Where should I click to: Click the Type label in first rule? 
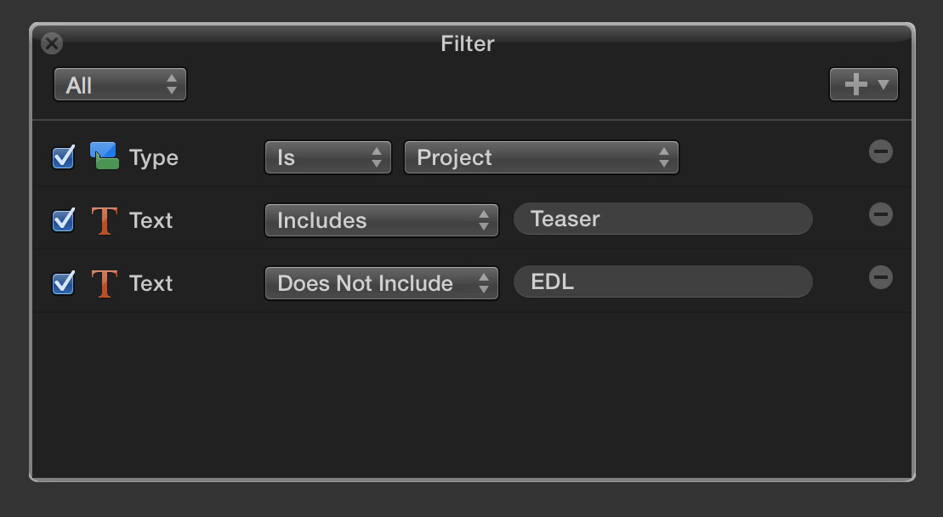point(154,158)
